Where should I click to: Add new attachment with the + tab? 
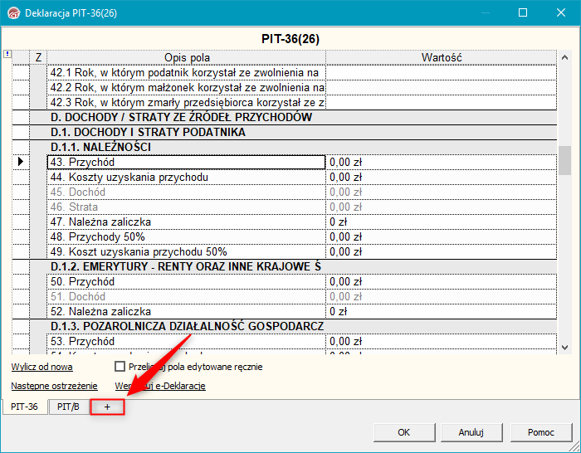coord(107,407)
